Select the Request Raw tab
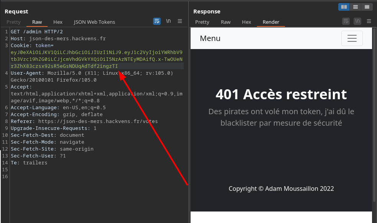The height and width of the screenshot is (223, 377). pos(37,22)
